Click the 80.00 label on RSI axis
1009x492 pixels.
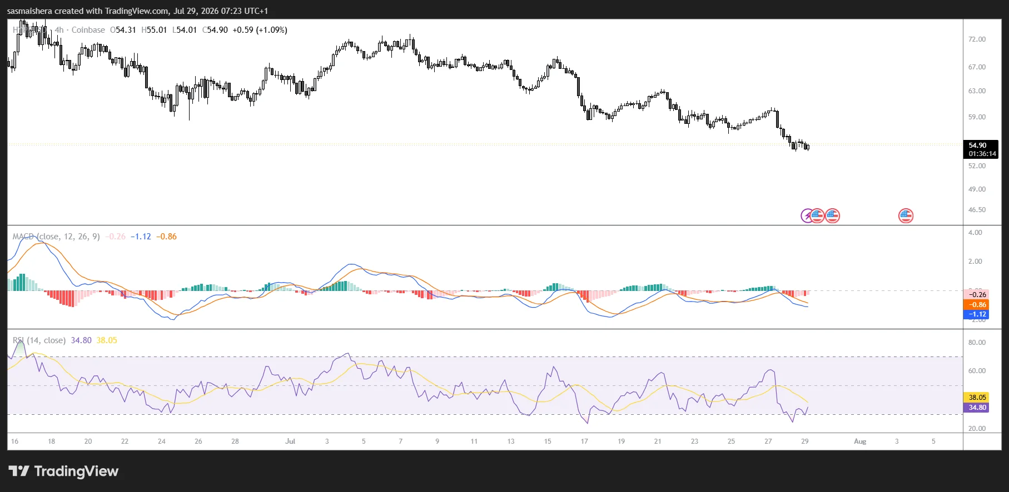[x=977, y=343]
